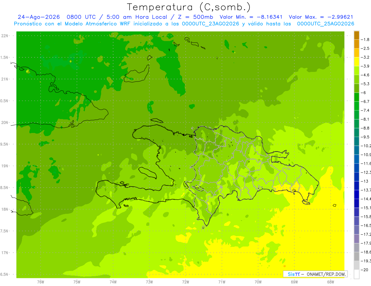Click the "Valor Min. = -8.16341" readout

click(x=251, y=17)
